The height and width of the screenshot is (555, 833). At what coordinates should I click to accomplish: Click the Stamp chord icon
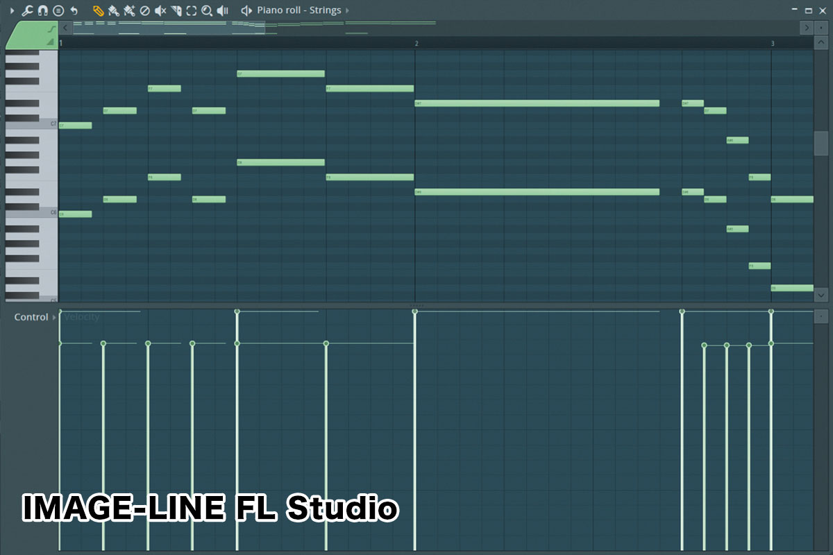pyautogui.click(x=58, y=10)
